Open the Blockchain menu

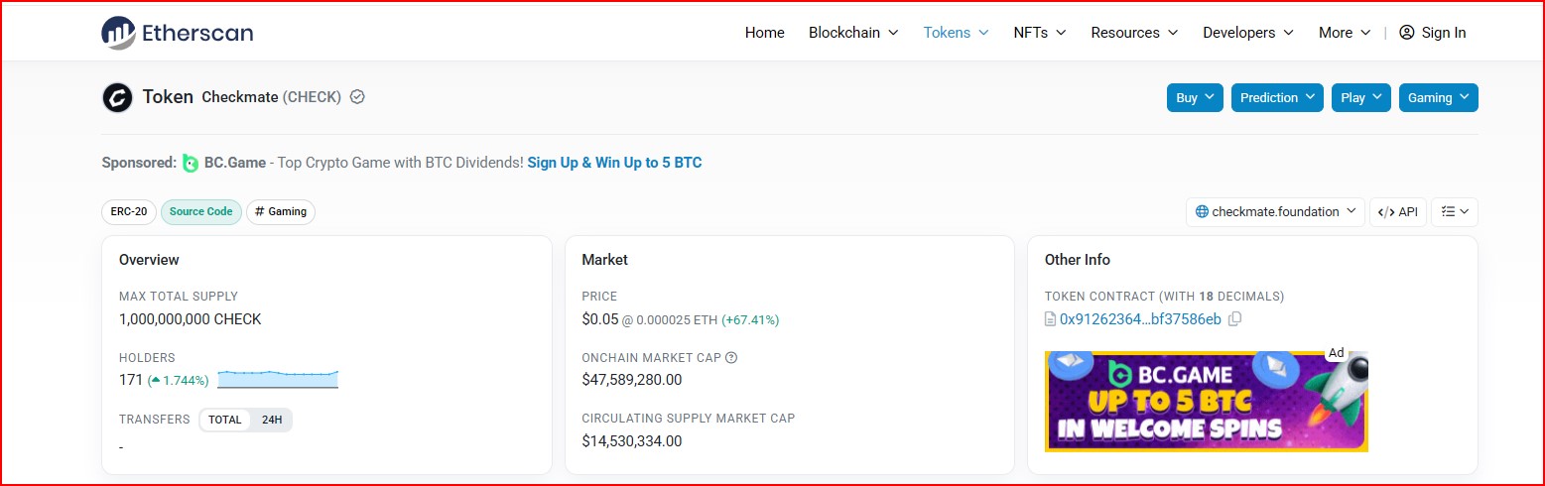point(853,33)
